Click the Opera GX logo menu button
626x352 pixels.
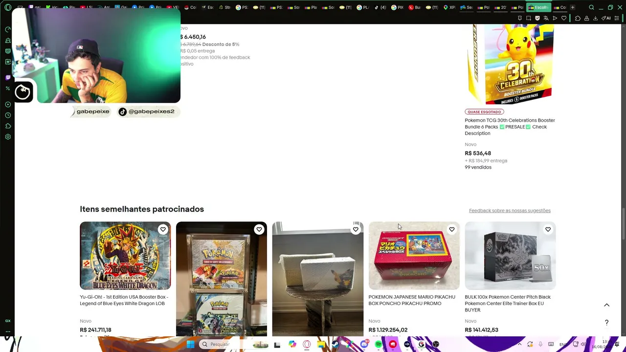pos(8,7)
